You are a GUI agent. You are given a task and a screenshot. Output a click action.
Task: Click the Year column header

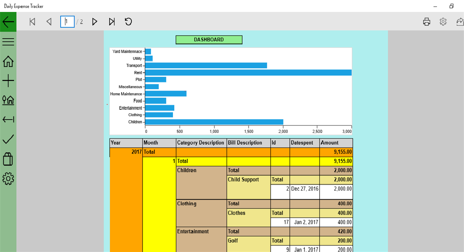(x=126, y=143)
